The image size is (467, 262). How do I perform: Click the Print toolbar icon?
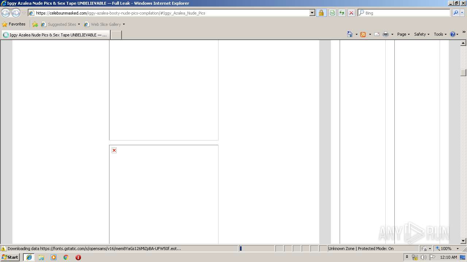pos(386,34)
